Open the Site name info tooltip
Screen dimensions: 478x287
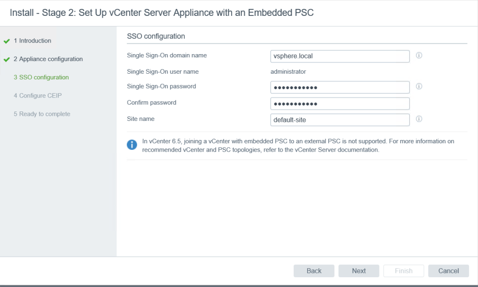tap(419, 119)
